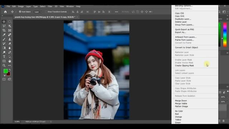This screenshot has height=129, width=229.
Task: Select the Eyedropper tool
Action: [4, 35]
